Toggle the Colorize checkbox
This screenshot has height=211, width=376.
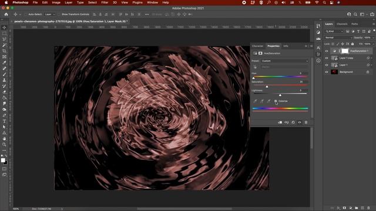point(276,101)
